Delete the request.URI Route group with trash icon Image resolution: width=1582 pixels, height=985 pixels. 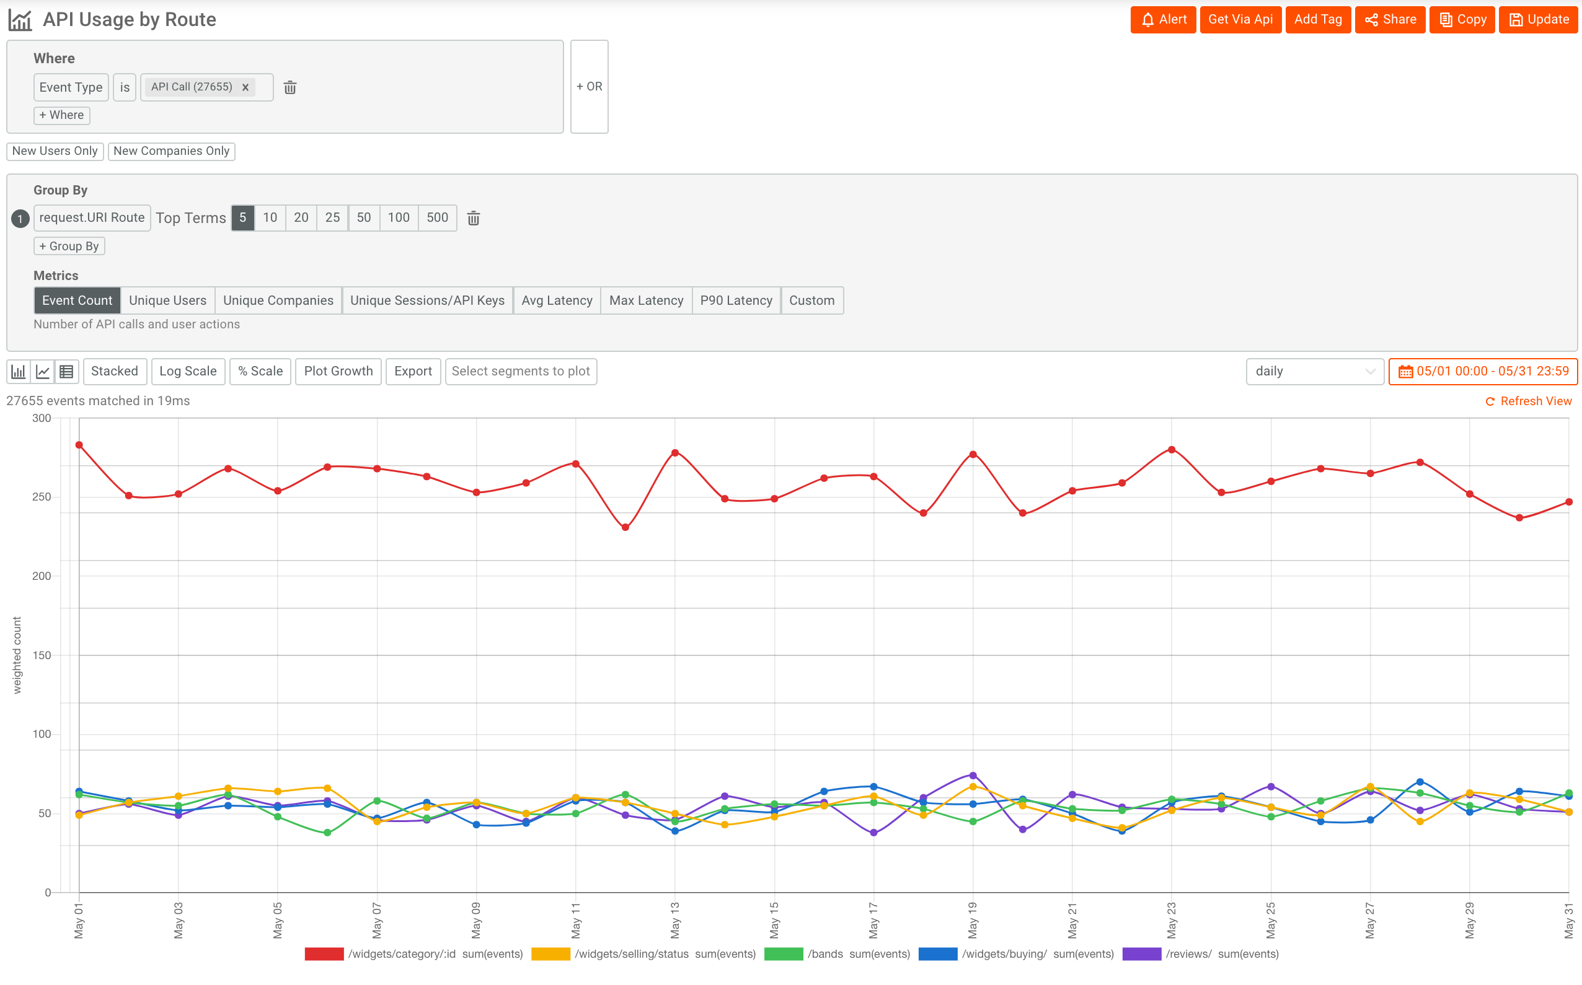tap(473, 218)
